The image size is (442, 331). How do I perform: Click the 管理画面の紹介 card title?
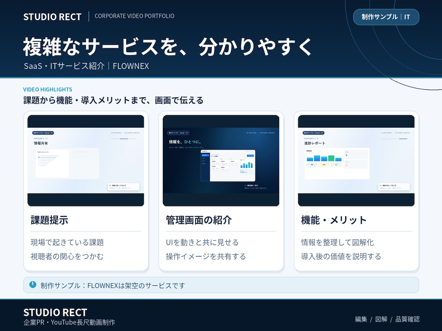[199, 220]
